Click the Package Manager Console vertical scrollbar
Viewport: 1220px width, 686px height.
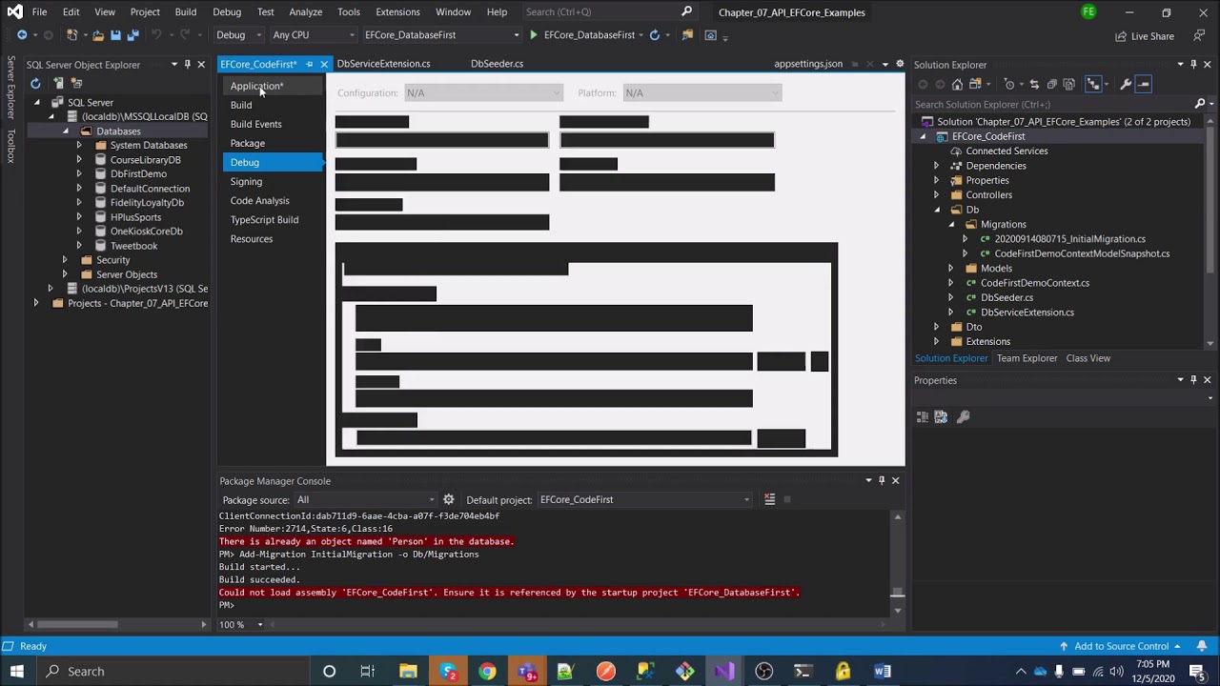tap(897, 562)
